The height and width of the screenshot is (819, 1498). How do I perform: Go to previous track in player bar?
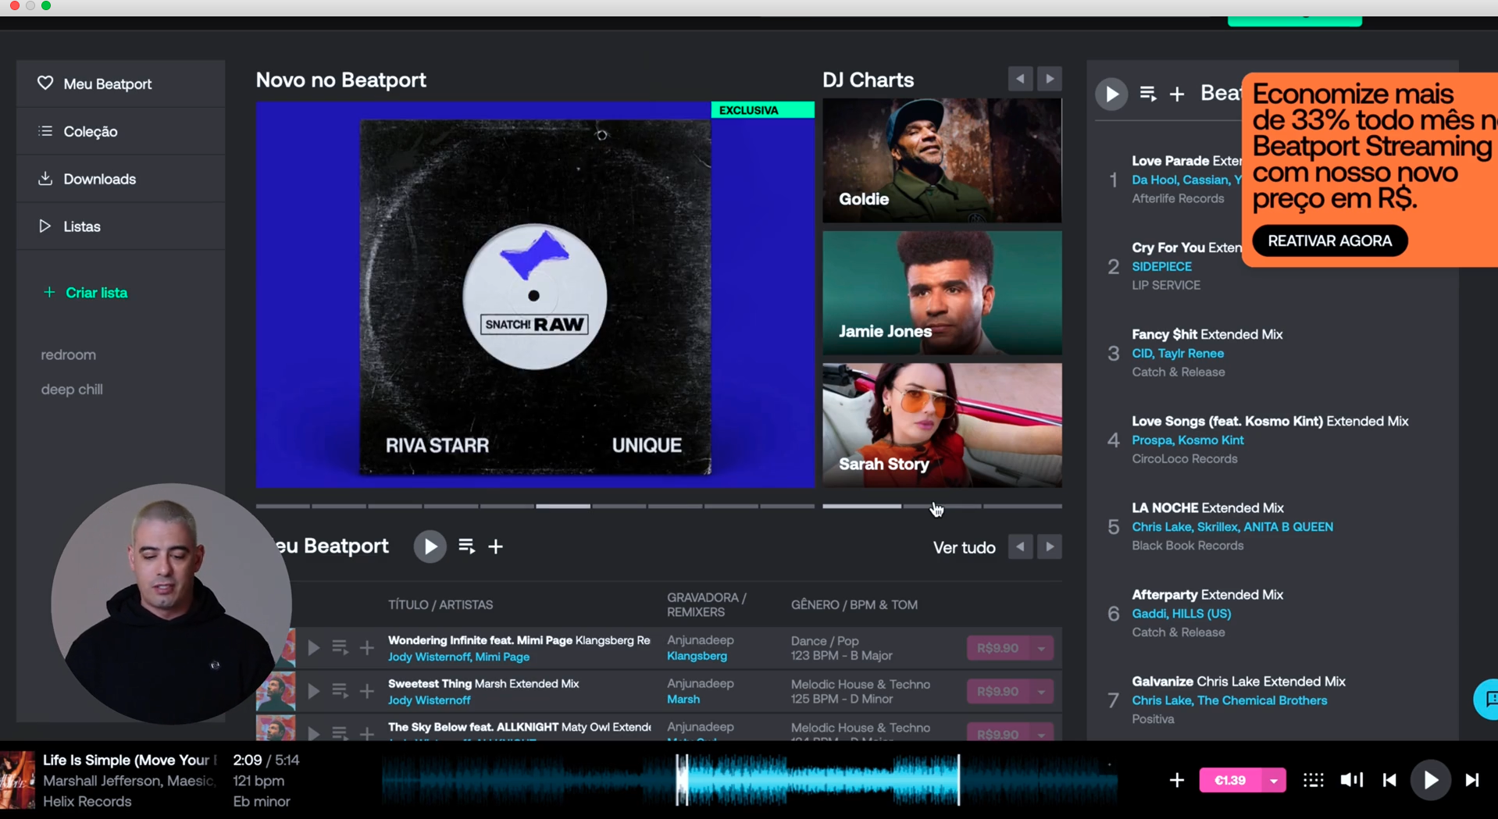pos(1389,780)
